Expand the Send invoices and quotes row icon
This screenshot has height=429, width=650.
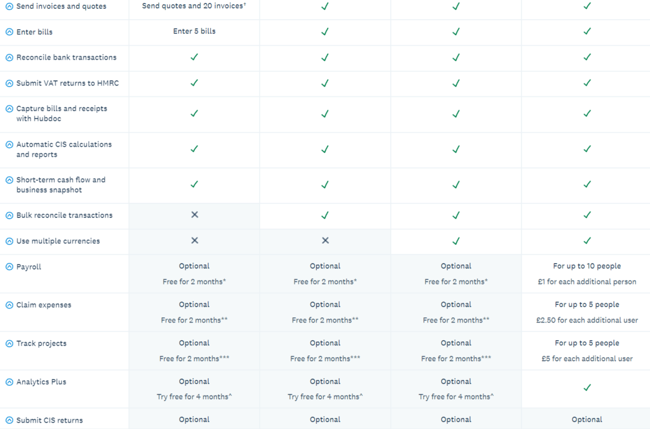pyautogui.click(x=9, y=6)
